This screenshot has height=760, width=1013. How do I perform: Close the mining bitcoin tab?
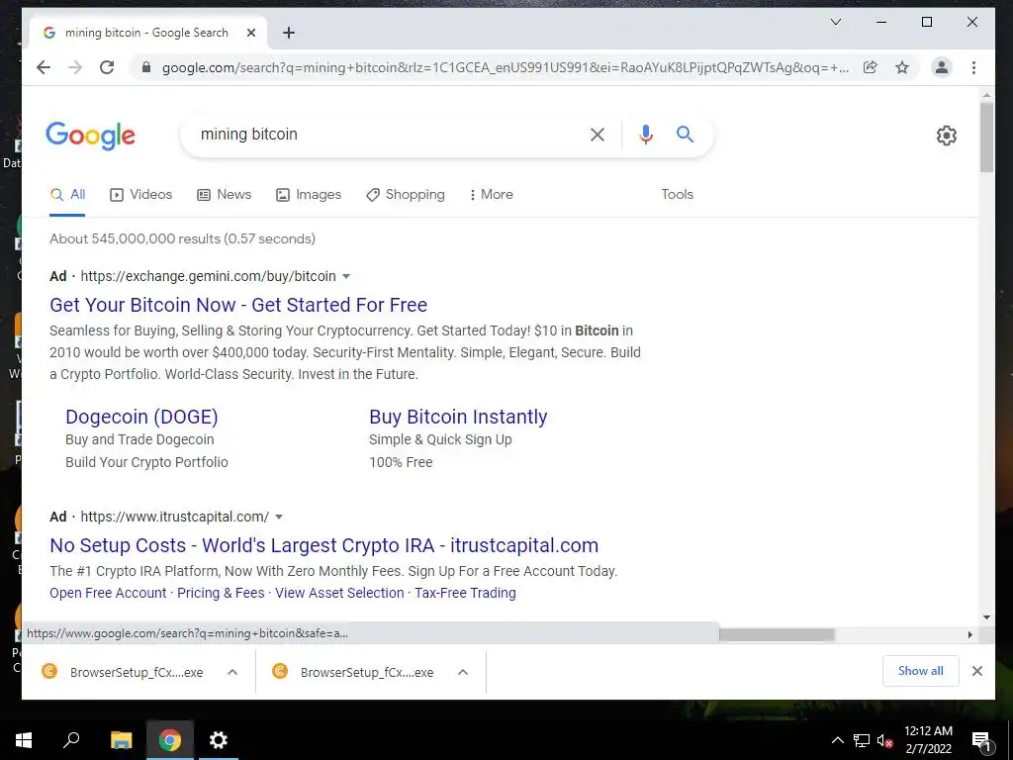click(x=251, y=33)
